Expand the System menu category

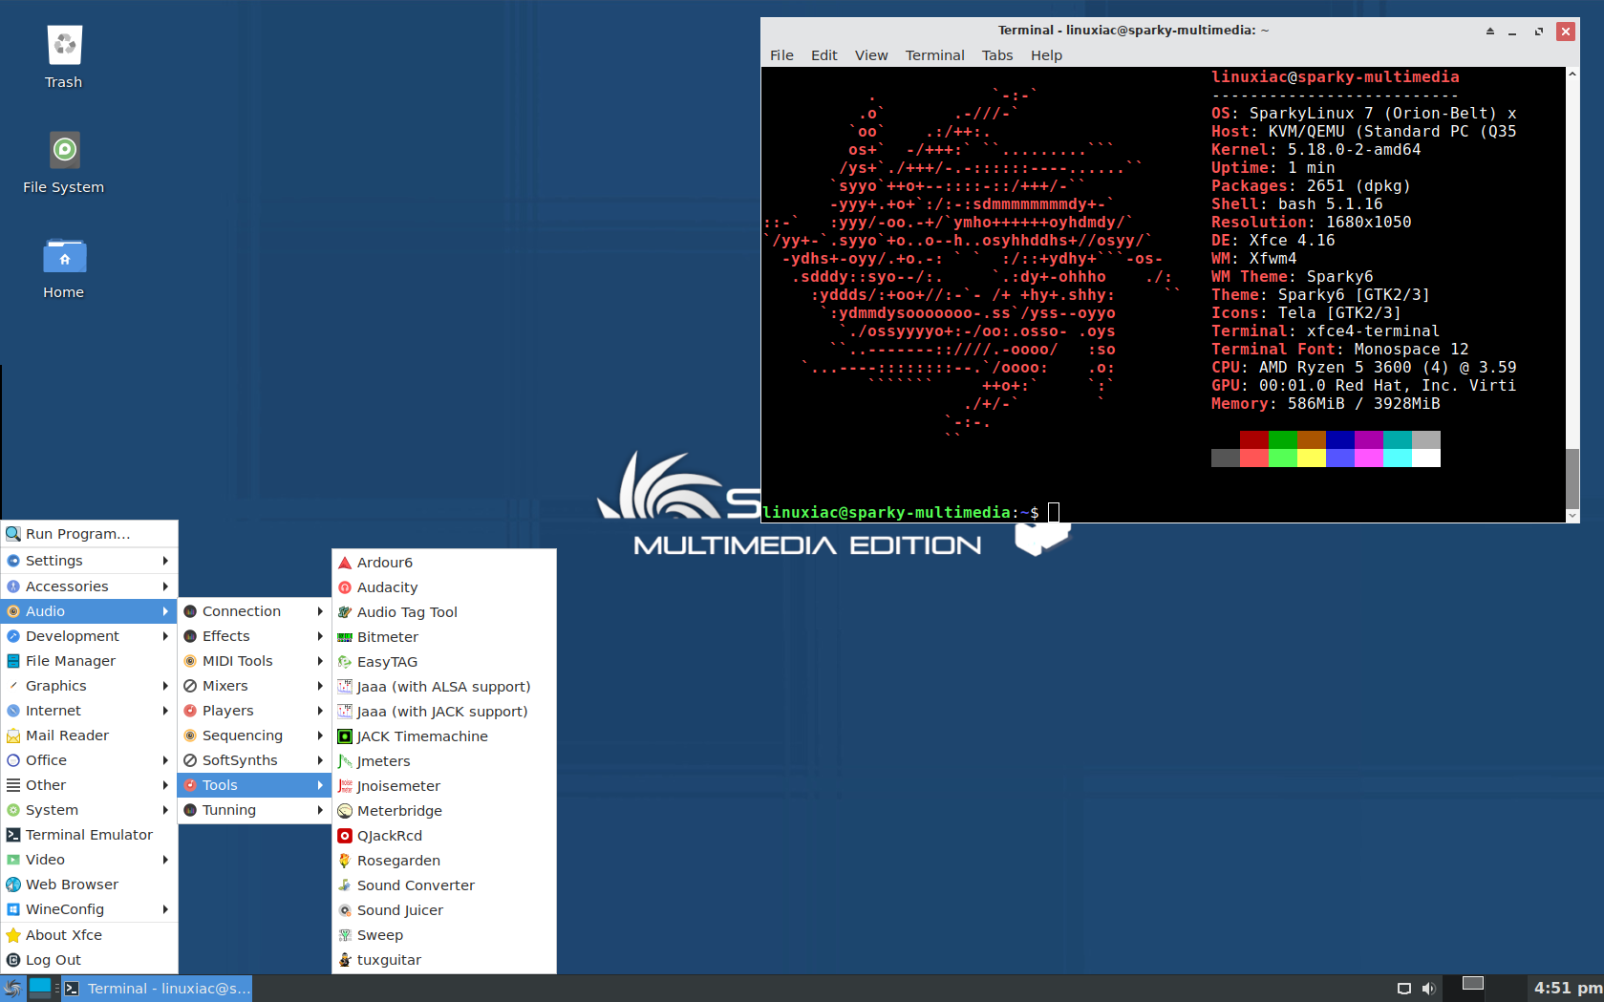click(89, 810)
